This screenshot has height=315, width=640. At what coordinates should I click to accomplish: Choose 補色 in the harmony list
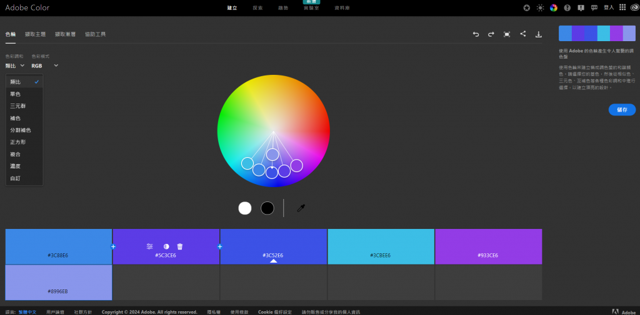pos(24,118)
